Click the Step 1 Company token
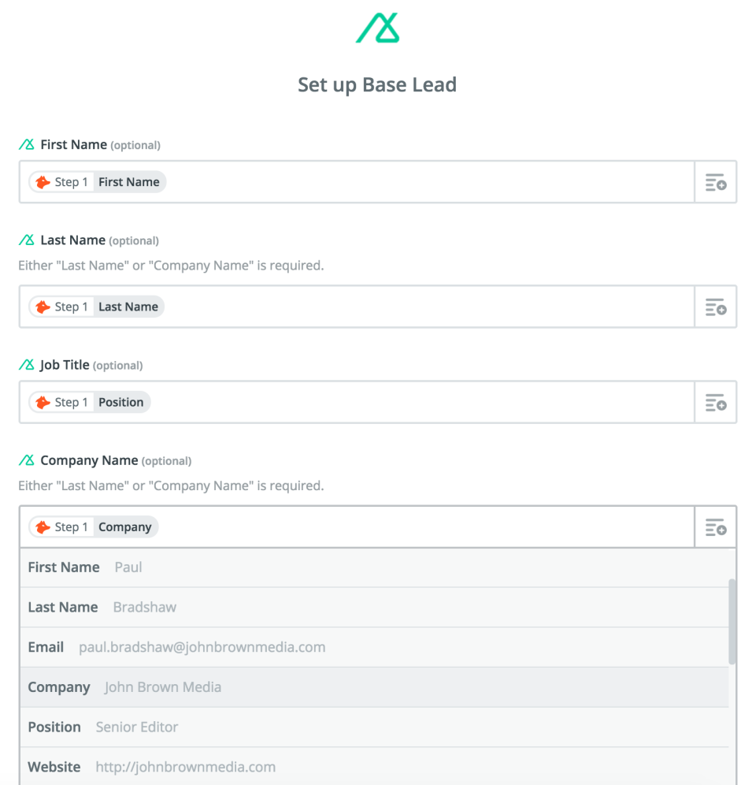Screen dimensions: 756x785 pos(91,526)
